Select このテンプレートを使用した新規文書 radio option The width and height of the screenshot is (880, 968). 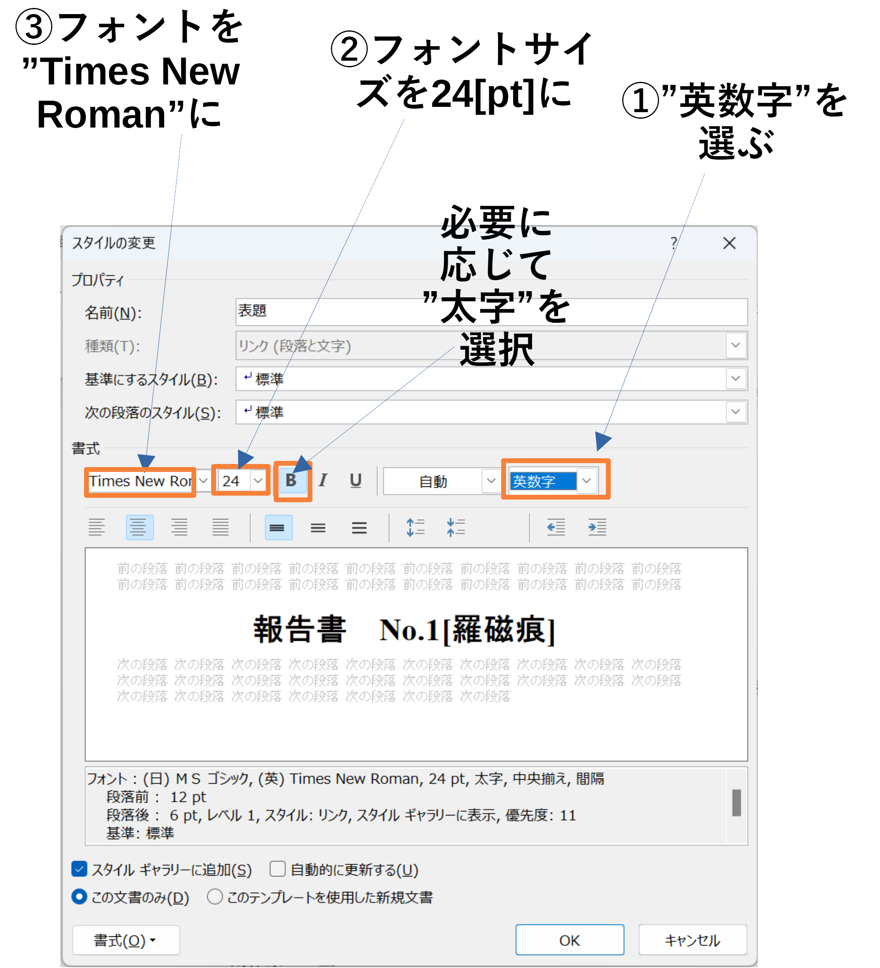tap(215, 896)
